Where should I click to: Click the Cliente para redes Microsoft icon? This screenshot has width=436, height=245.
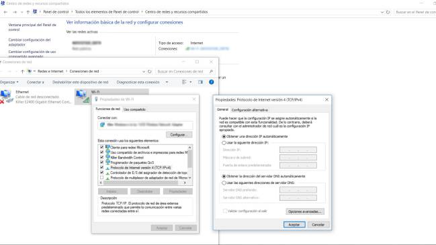point(107,147)
